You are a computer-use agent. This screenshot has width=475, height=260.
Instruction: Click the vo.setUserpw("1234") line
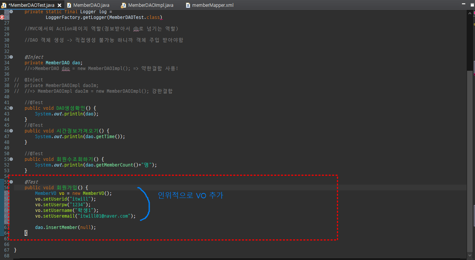(63, 205)
